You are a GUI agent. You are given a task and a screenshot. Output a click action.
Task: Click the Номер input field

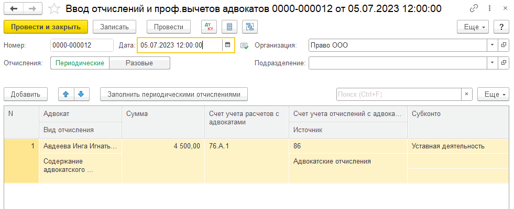pyautogui.click(x=82, y=45)
